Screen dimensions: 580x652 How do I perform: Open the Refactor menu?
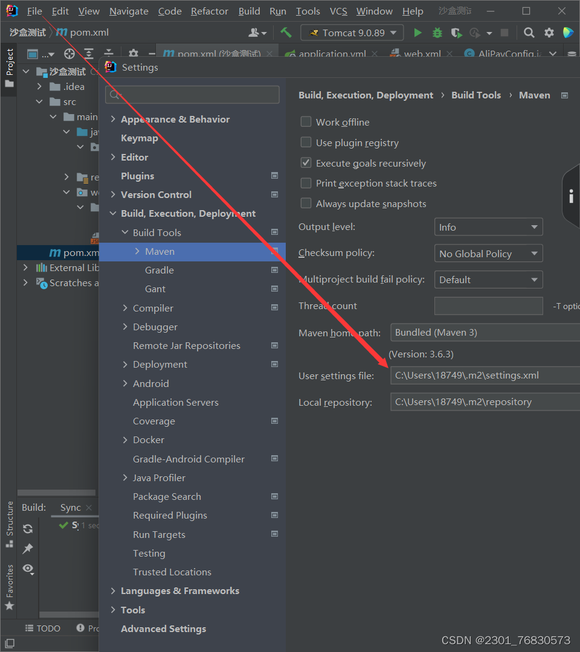(x=209, y=11)
